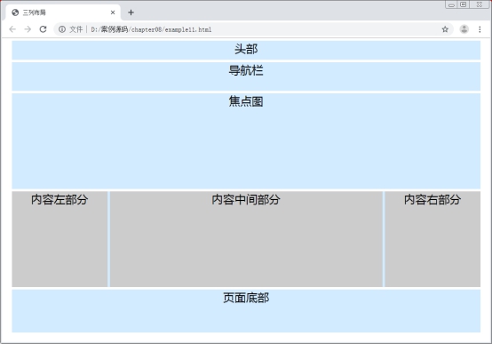Close the browser window
This screenshot has height=344, width=492.
coord(480,4)
